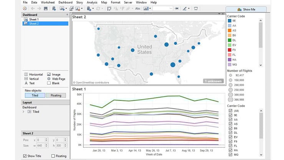Click the F9 red legend color swatch
The width and height of the screenshot is (284, 160).
[230, 50]
